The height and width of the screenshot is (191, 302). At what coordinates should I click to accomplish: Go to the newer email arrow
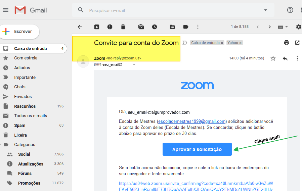(258, 27)
